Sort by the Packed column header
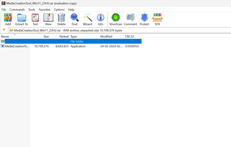 pyautogui.click(x=60, y=36)
